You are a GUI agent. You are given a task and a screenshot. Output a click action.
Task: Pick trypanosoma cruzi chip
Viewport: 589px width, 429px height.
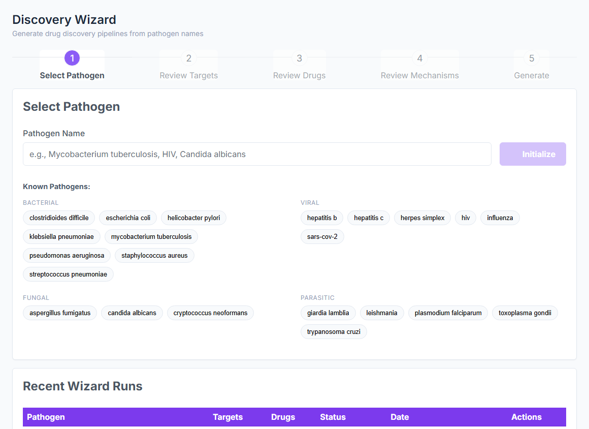(334, 331)
